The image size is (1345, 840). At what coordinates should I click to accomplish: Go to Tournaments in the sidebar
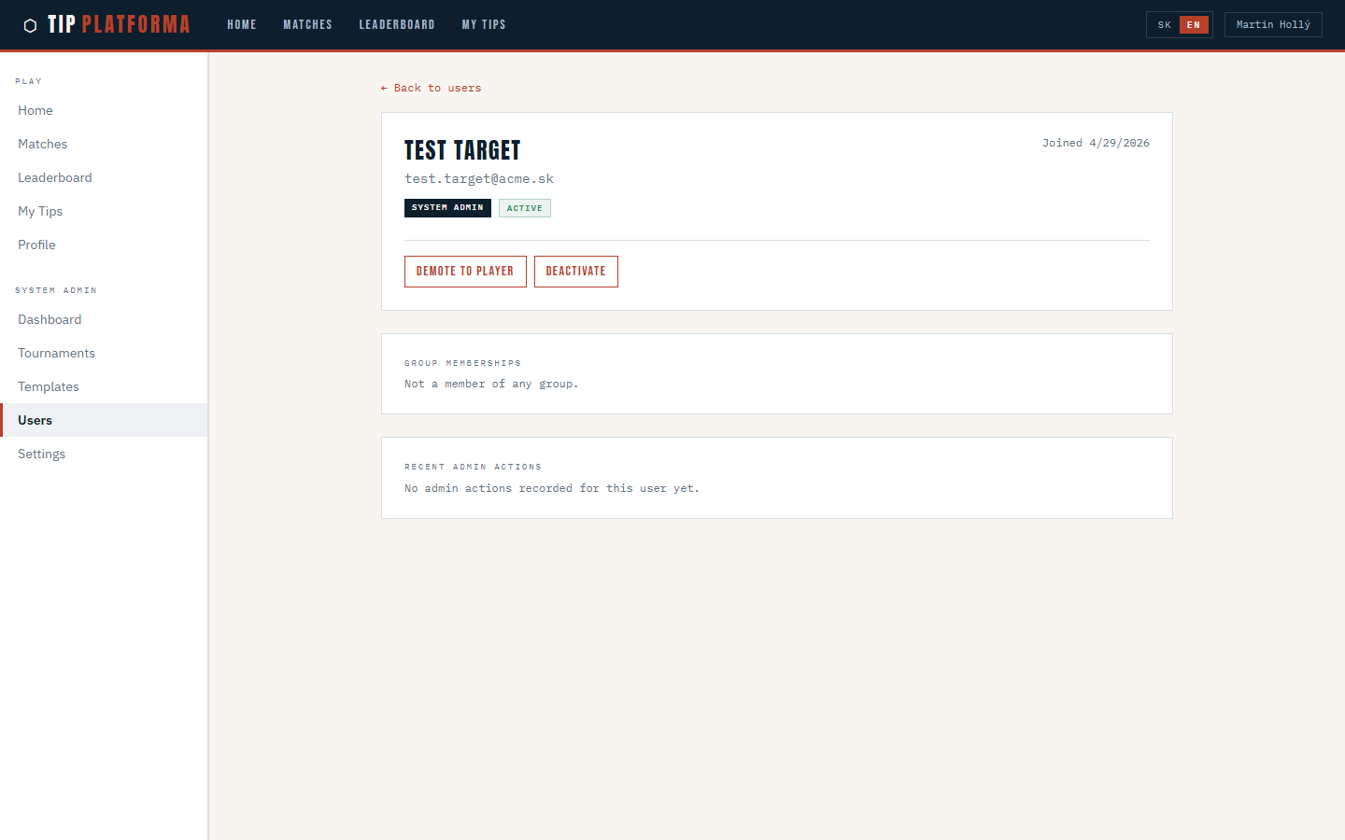(57, 353)
